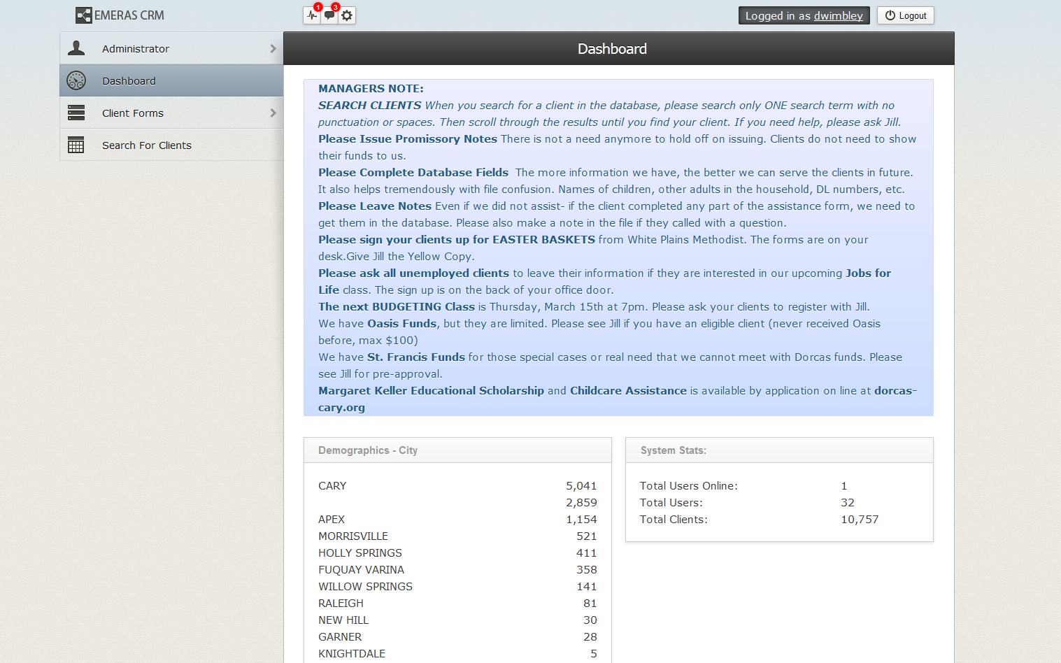Open the messages speech bubble icon
Screen dimensions: 1061x663
[x=329, y=15]
